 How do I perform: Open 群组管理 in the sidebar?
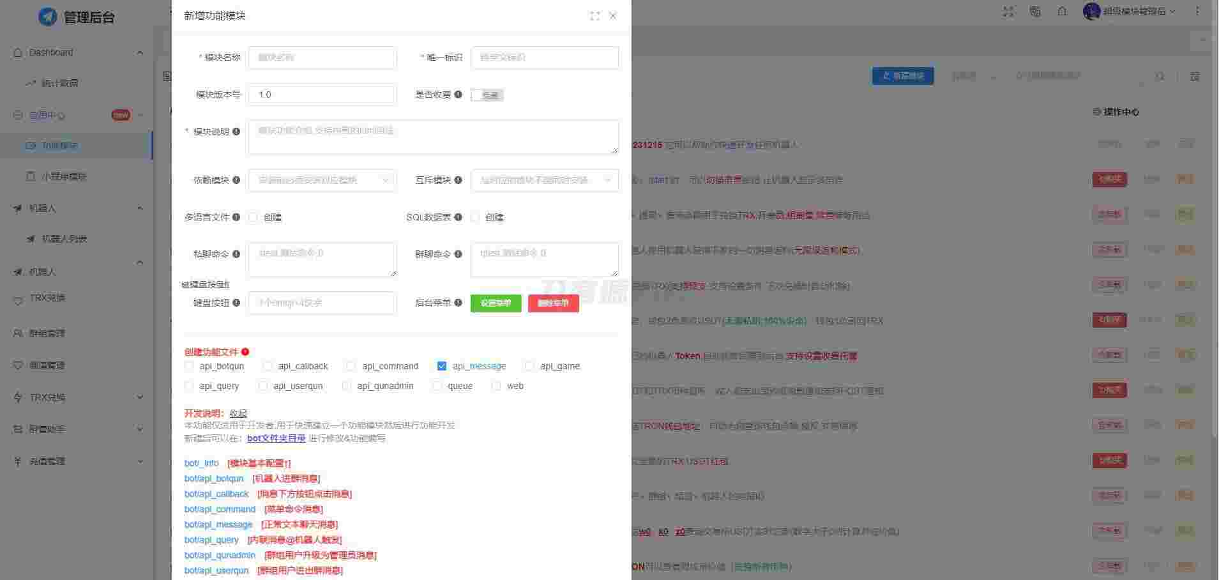[47, 333]
